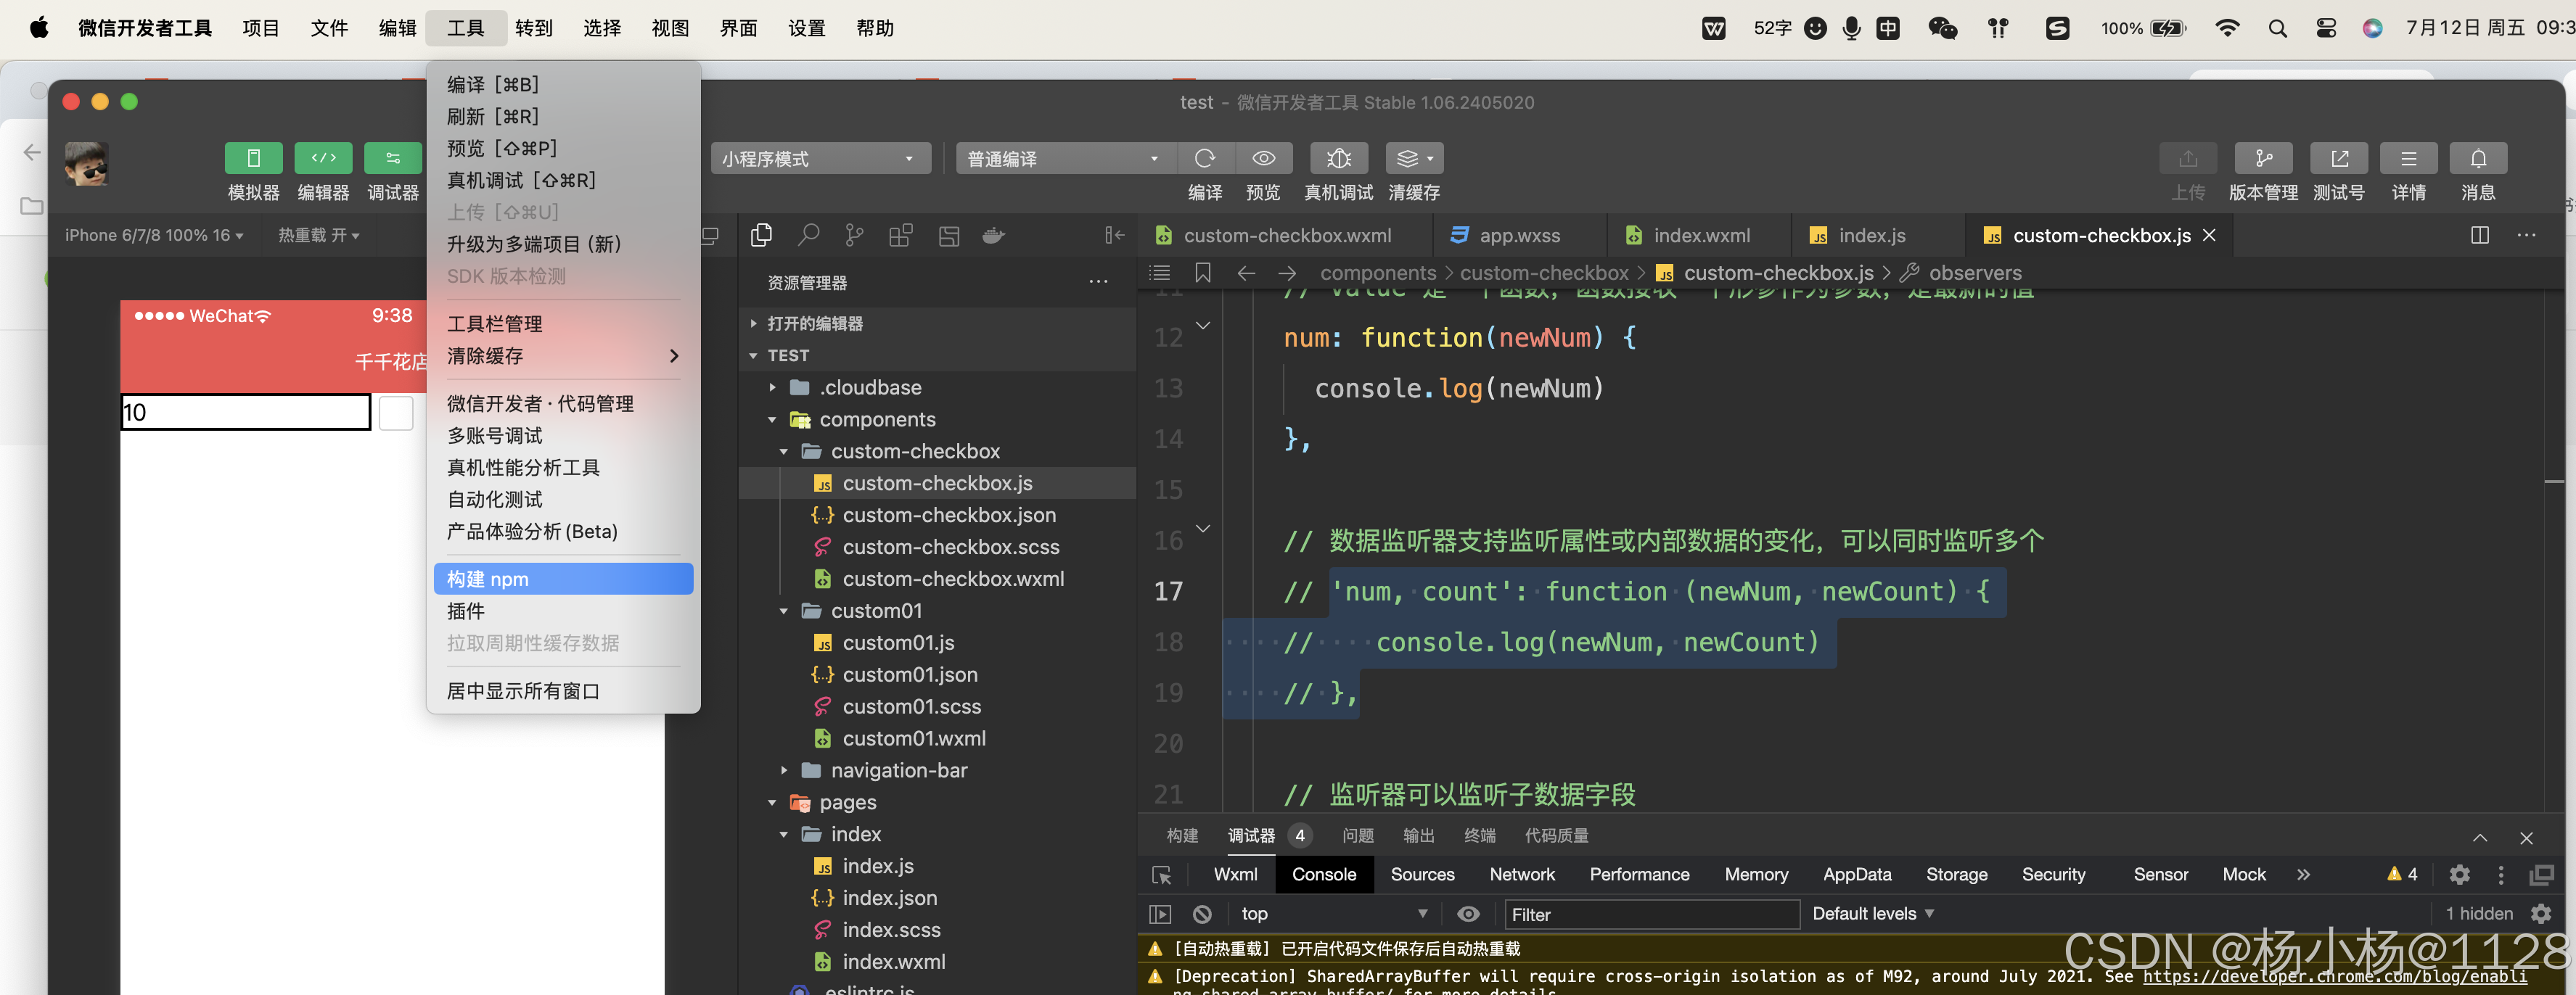Click the 测试号 icon

[2338, 158]
